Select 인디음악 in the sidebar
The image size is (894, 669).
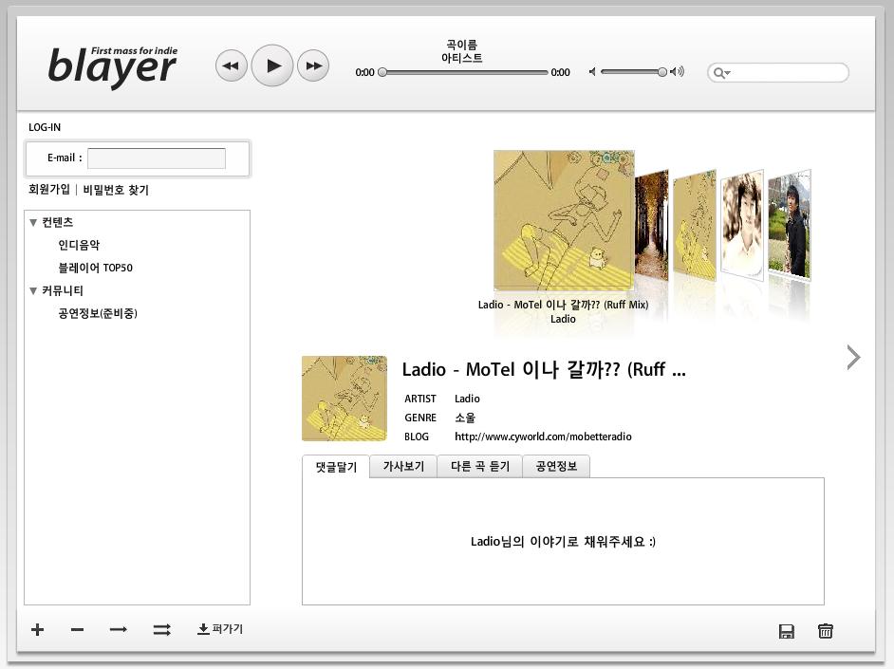[x=79, y=245]
